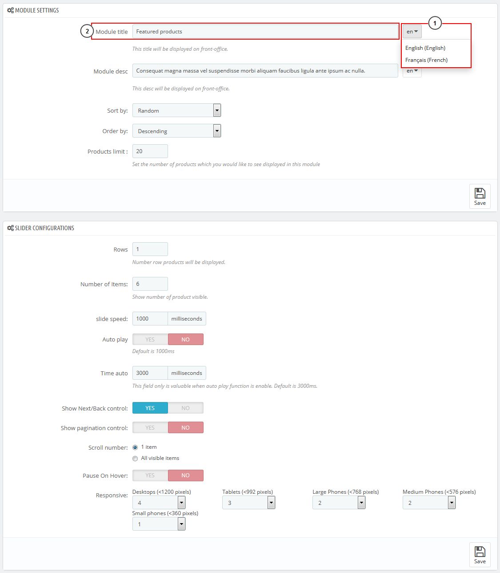This screenshot has height=573, width=500.
Task: Choose English (English) from language menu
Action: tap(425, 48)
